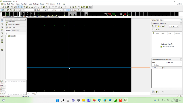
Task: Click the fill bucket icon
Action: (x=20, y=10)
